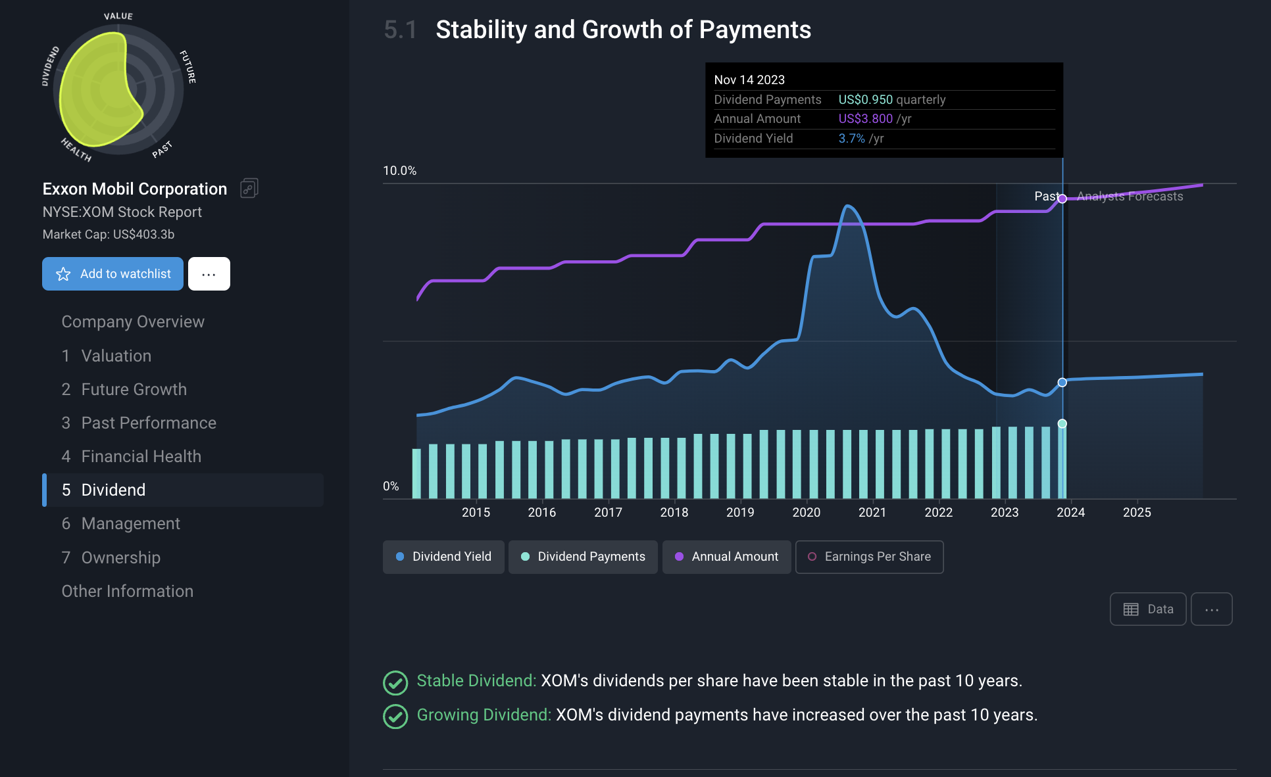Click the teal Dividend Payments legend dot
The width and height of the screenshot is (1271, 777).
pos(526,557)
